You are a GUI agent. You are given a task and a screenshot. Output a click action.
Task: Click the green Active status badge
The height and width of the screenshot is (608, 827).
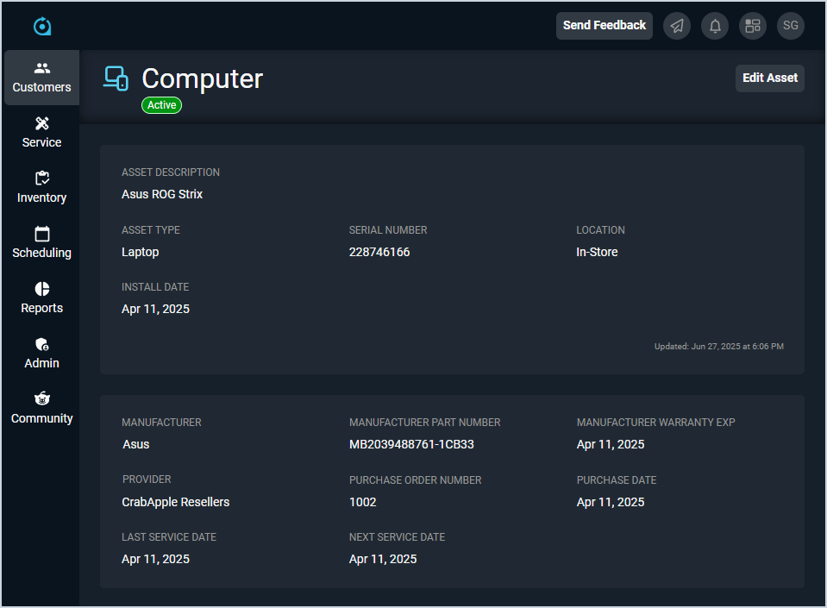[x=161, y=105]
